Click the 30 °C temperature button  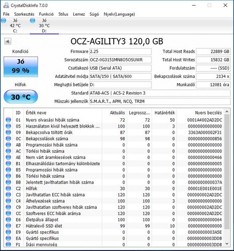pos(21,97)
